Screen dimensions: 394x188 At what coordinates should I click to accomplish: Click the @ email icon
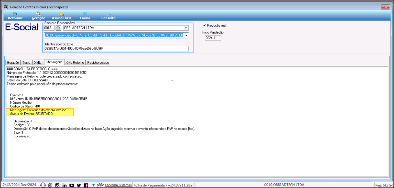click(x=50, y=185)
